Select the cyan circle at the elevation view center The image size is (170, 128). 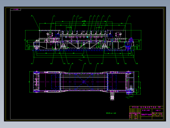(87, 37)
